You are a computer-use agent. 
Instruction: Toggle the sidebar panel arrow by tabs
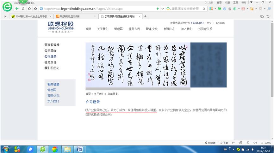coord(5,16)
